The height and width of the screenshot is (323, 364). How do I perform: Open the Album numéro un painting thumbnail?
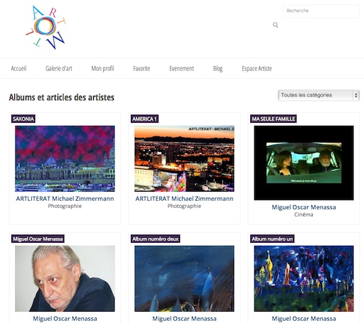tap(304, 278)
